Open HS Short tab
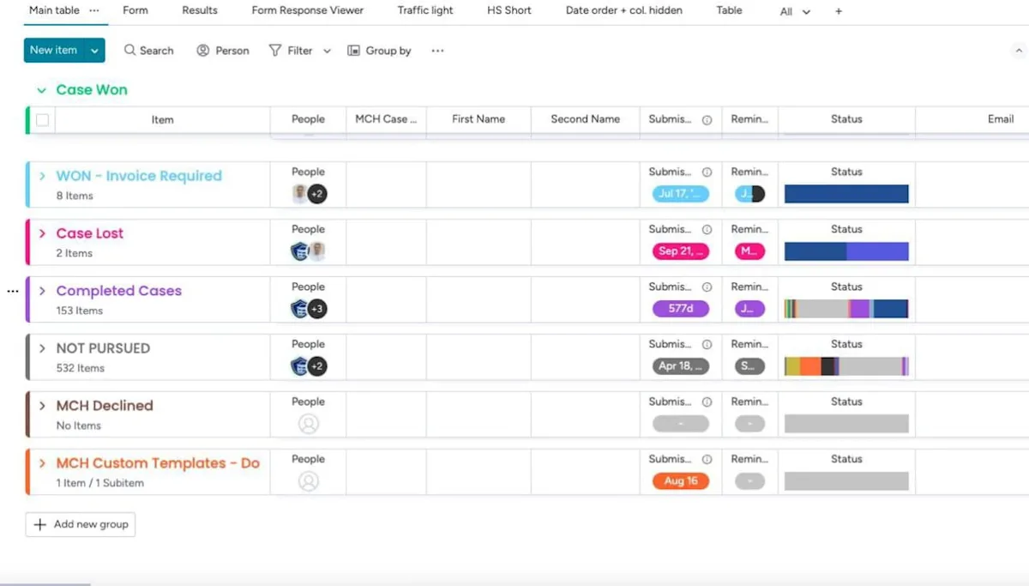Viewport: 1029px width, 586px height. click(x=509, y=10)
